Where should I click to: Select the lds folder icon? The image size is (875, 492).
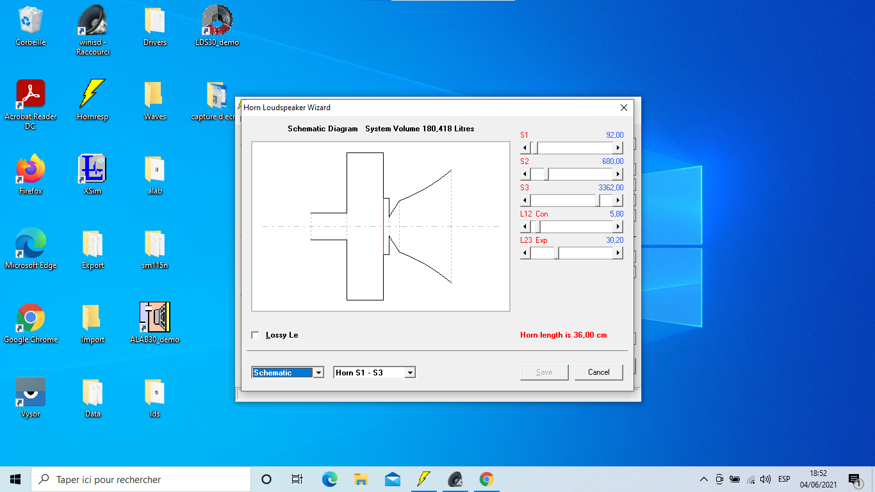[x=155, y=397]
